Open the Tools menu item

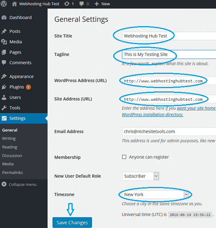coord(15,108)
